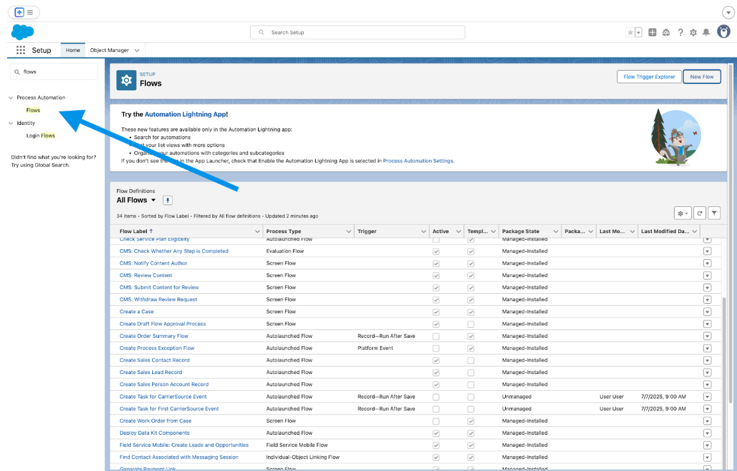View notifications bell

pyautogui.click(x=707, y=33)
